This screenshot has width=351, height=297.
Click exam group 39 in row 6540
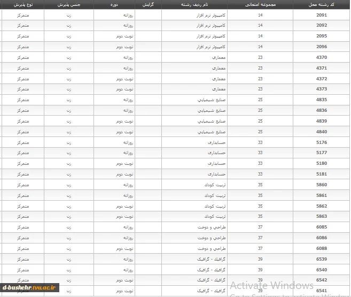(260, 270)
